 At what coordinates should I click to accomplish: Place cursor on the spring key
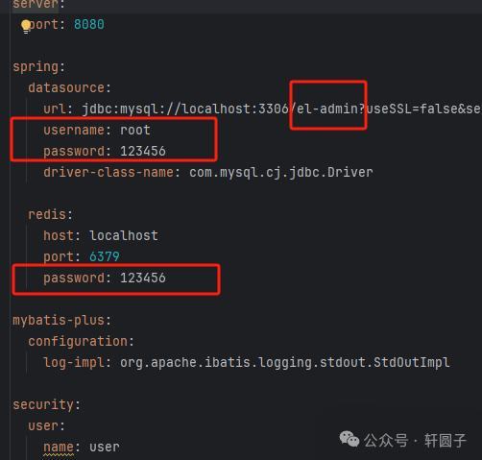pyautogui.click(x=36, y=67)
